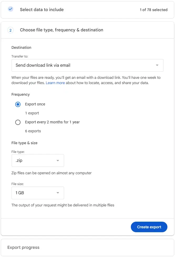The width and height of the screenshot is (175, 257).
Task: Open the "1 GB" file size dropdown
Action: click(38, 193)
